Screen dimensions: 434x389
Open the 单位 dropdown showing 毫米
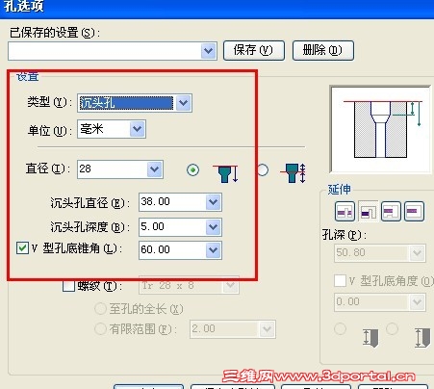(138, 129)
